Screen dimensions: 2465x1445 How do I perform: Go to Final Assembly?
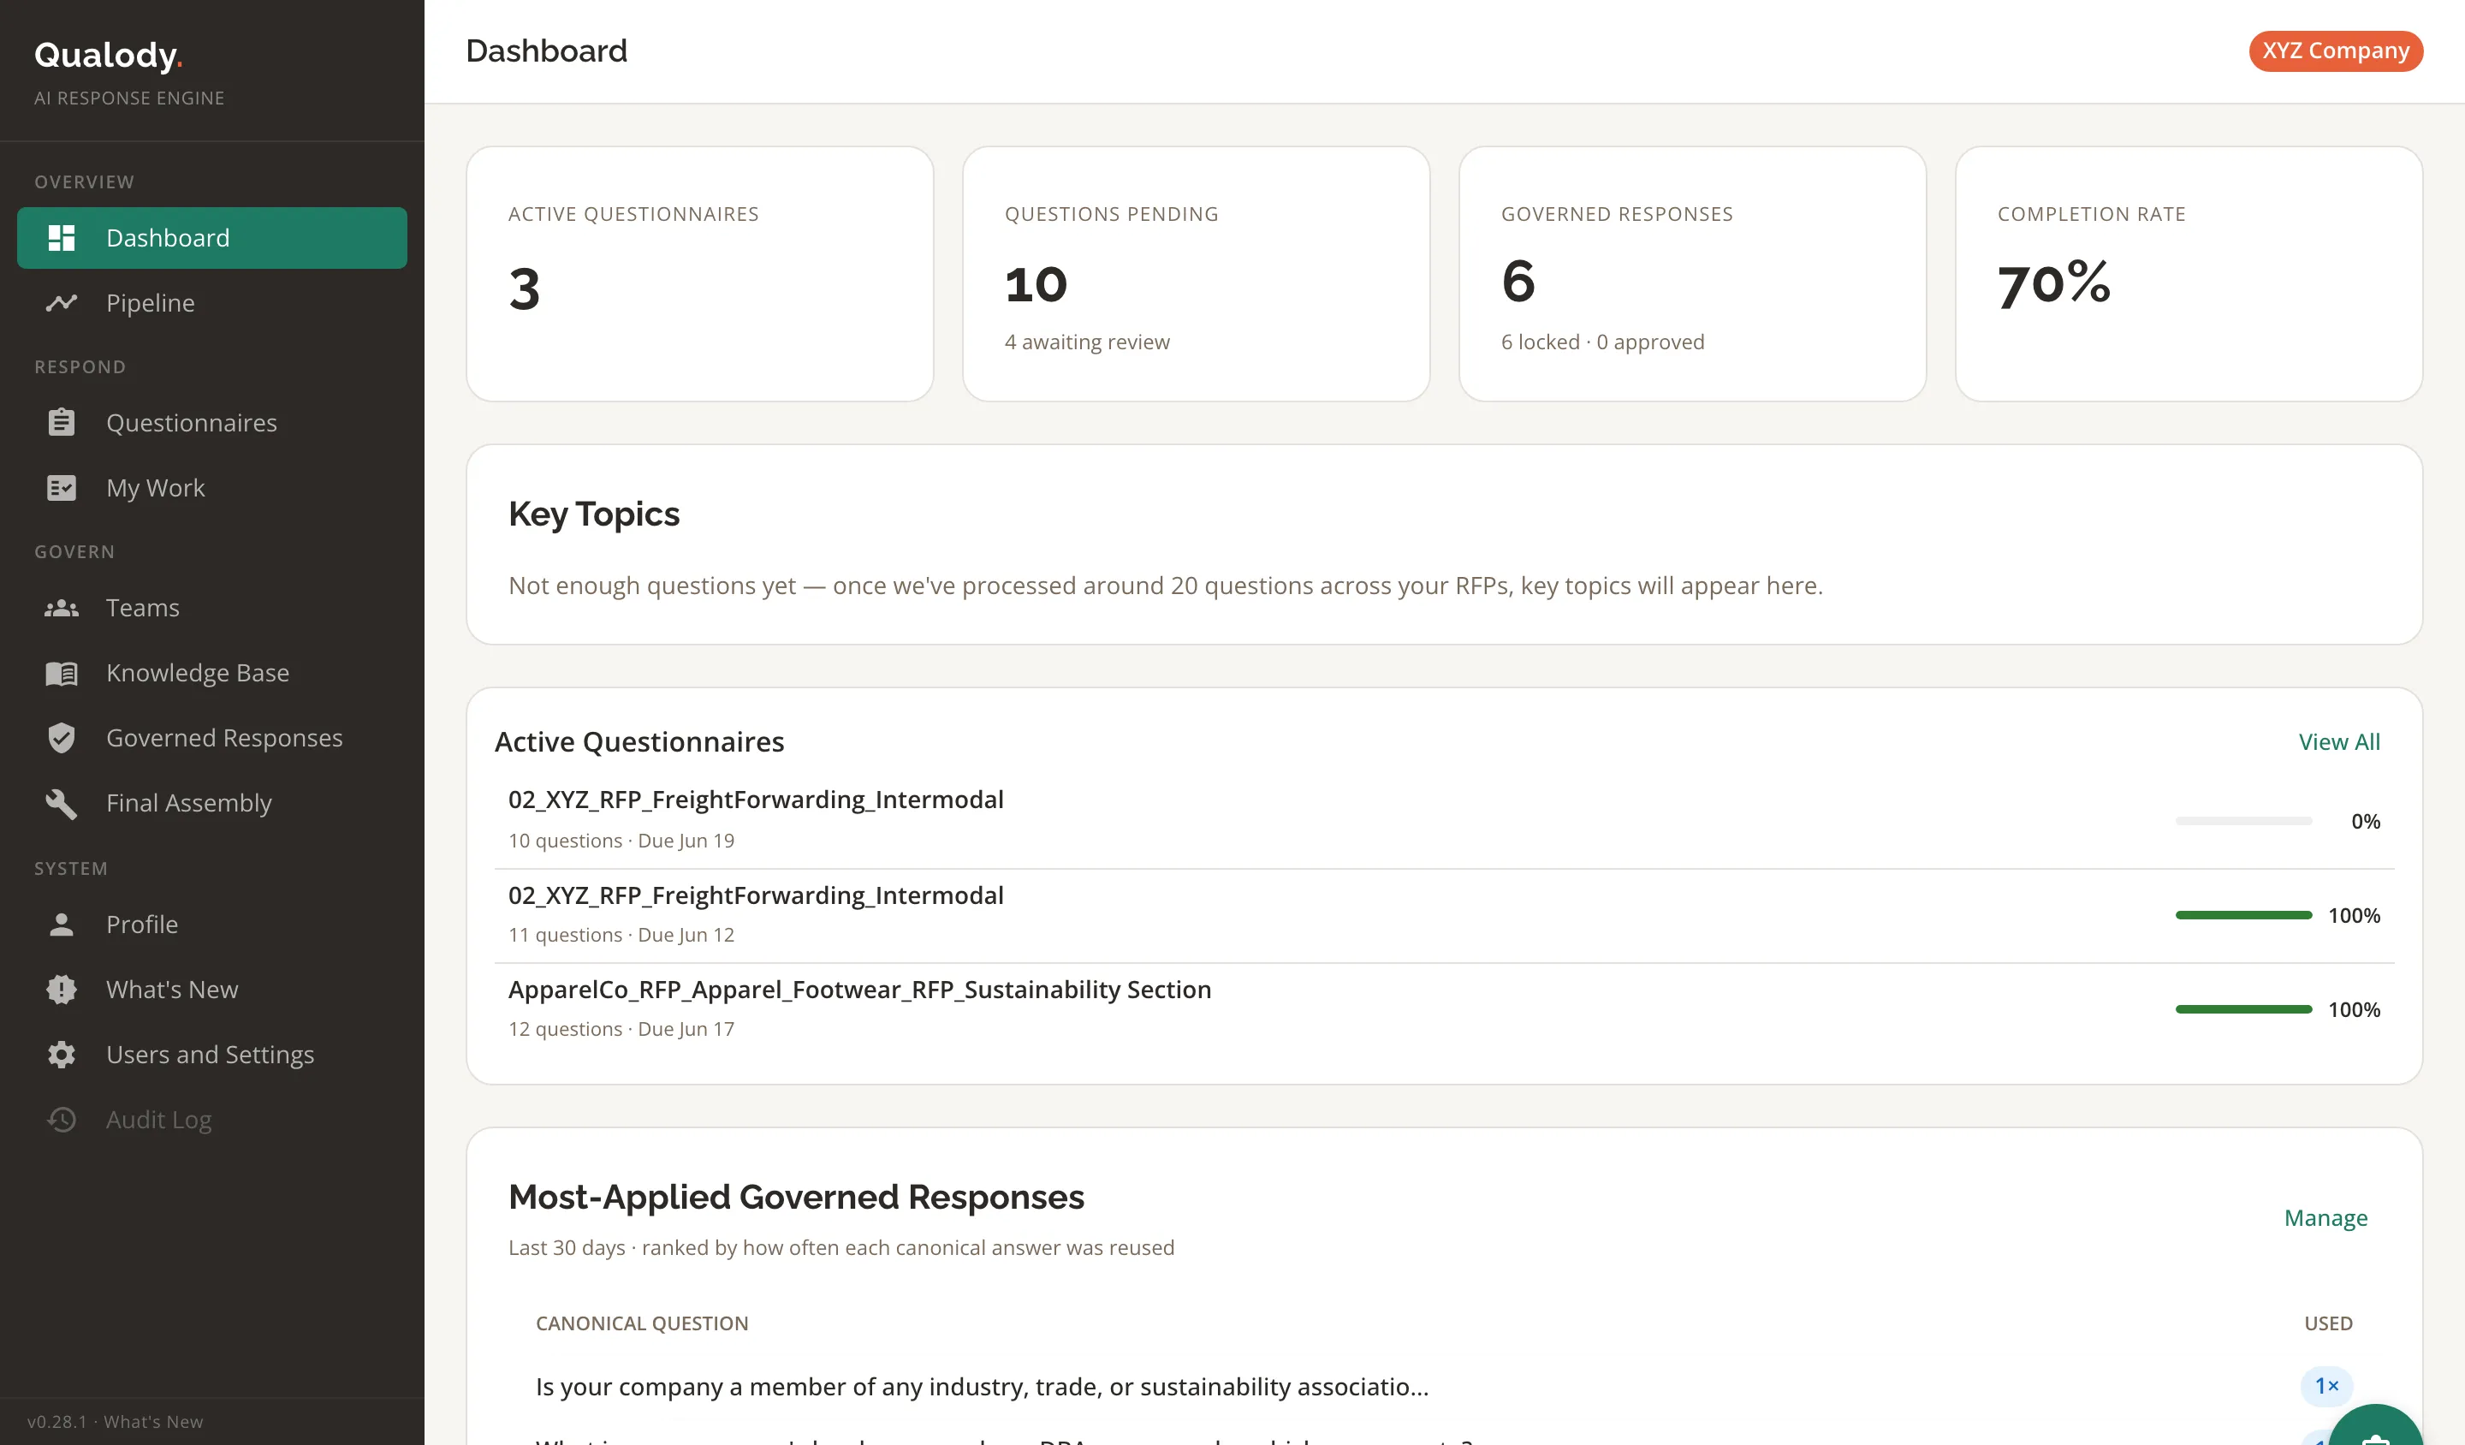coord(212,803)
